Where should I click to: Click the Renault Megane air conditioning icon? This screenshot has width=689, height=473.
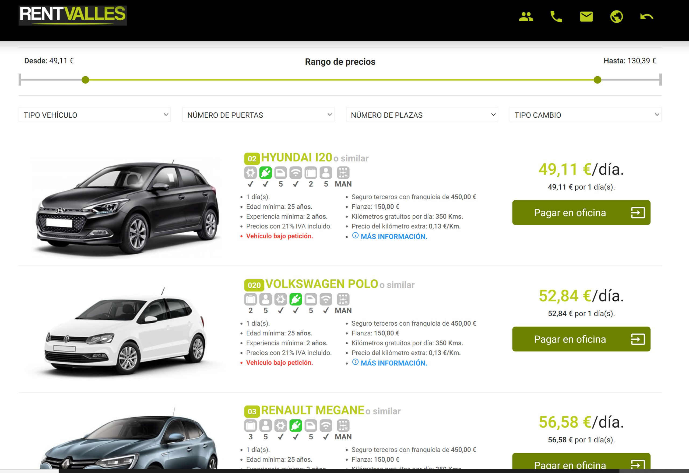point(281,426)
